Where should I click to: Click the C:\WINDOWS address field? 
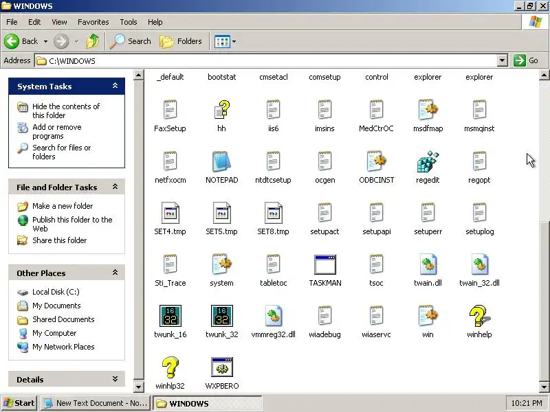point(266,60)
